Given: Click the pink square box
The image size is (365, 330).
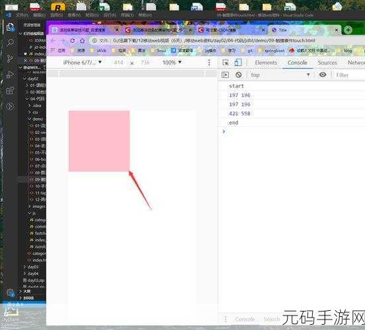Looking at the screenshot, I should click(x=99, y=141).
